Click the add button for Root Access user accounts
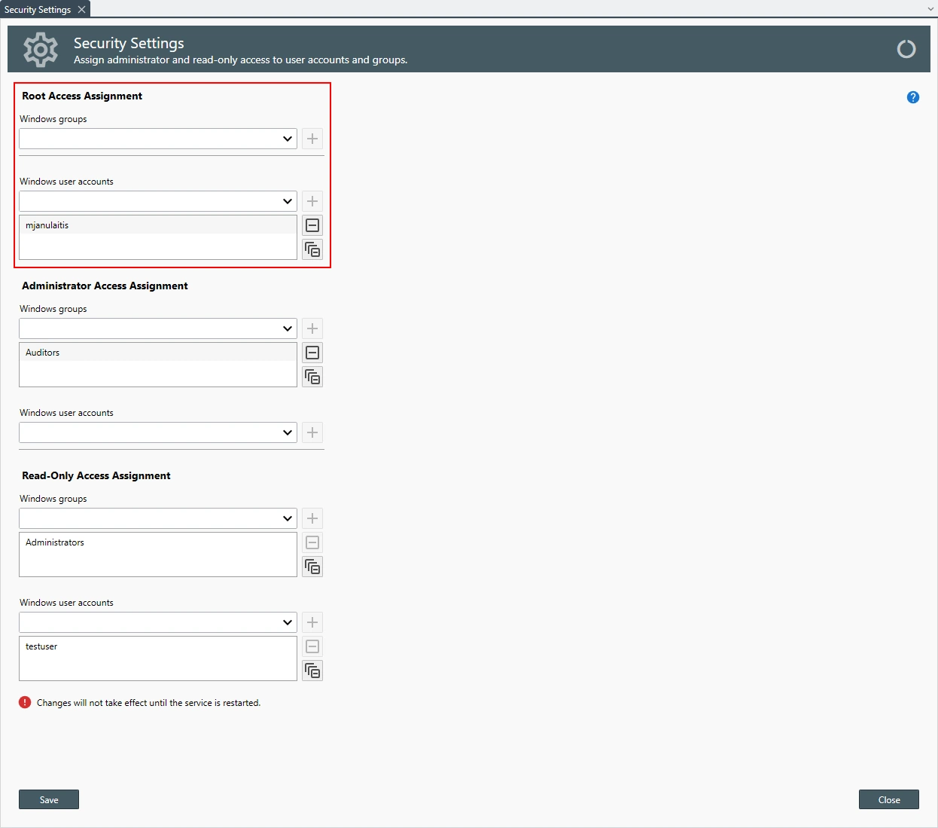The width and height of the screenshot is (938, 828). pyautogui.click(x=312, y=201)
